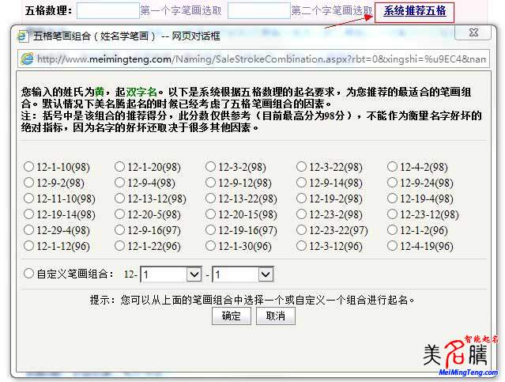505x382 pixels.
Task: Click the dialog title bar window icon
Action: pyautogui.click(x=23, y=36)
